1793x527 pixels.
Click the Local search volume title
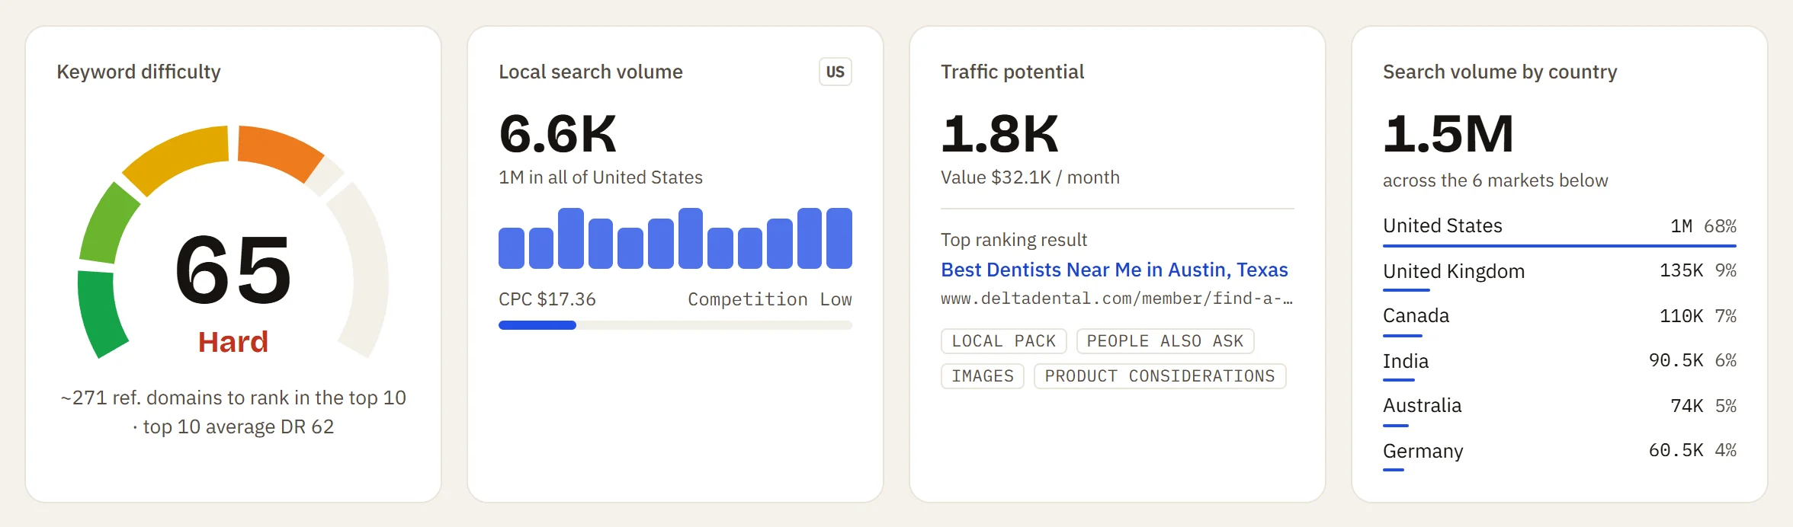(x=591, y=72)
